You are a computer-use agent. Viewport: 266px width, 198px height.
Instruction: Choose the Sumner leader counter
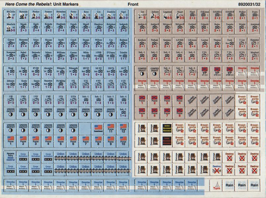[48, 16]
